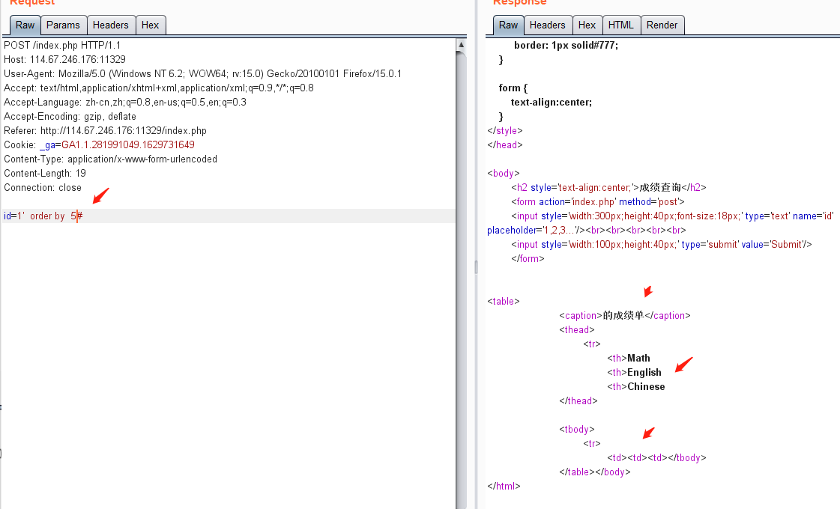Click the <td><td><td></tbody> line

(656, 457)
